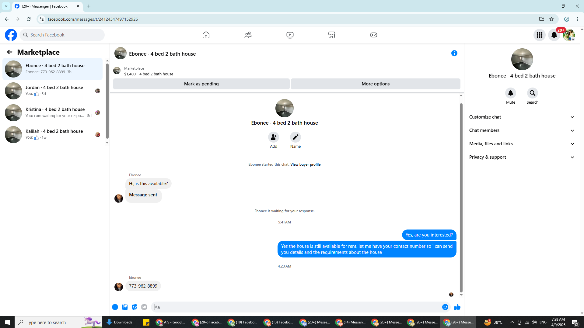Open a new browser tab
Viewport: 584px width, 328px height.
click(x=89, y=6)
